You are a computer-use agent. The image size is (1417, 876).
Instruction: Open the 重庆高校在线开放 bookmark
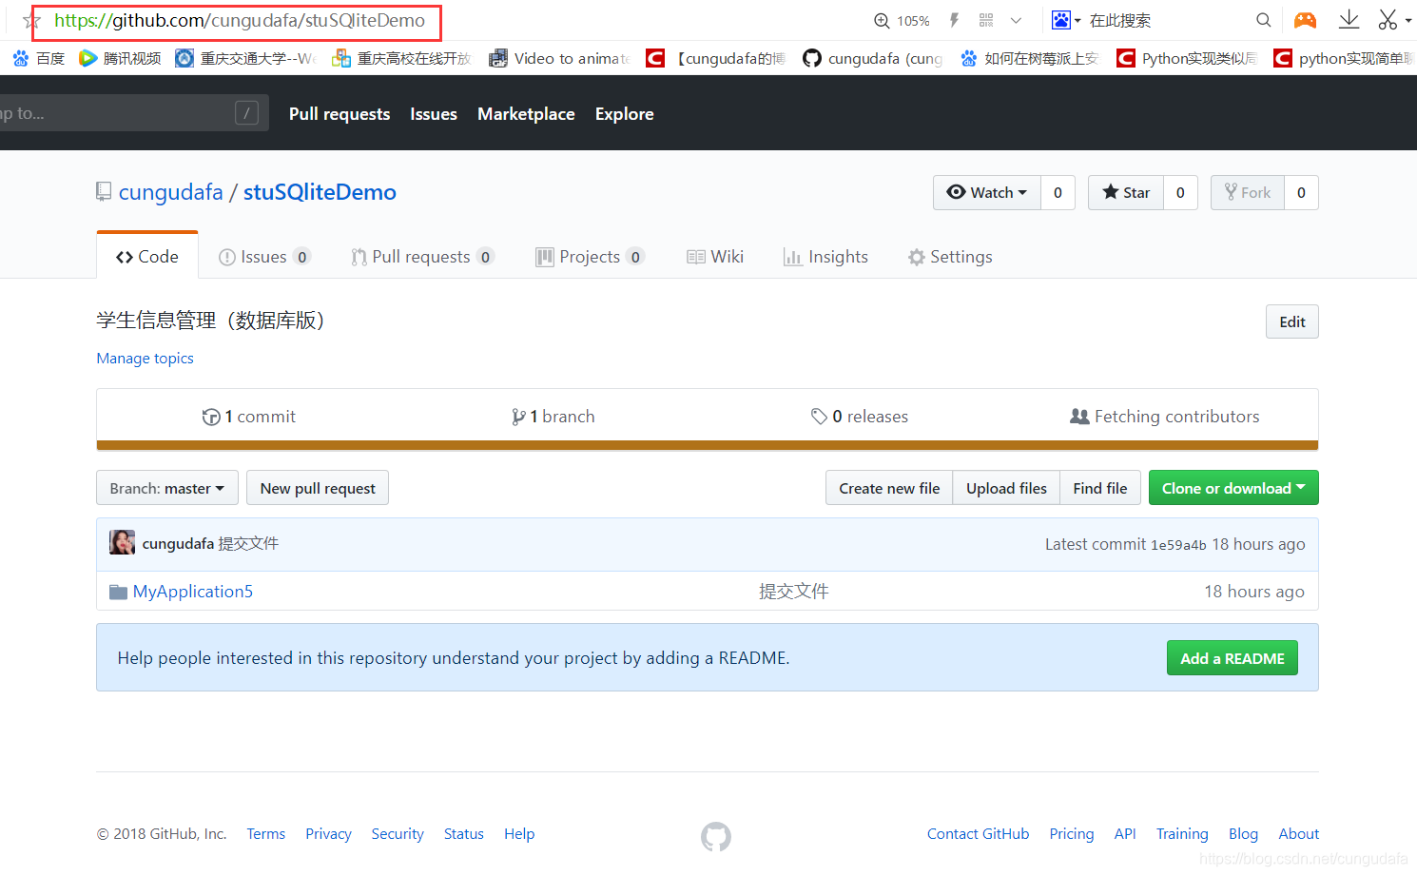coord(402,59)
